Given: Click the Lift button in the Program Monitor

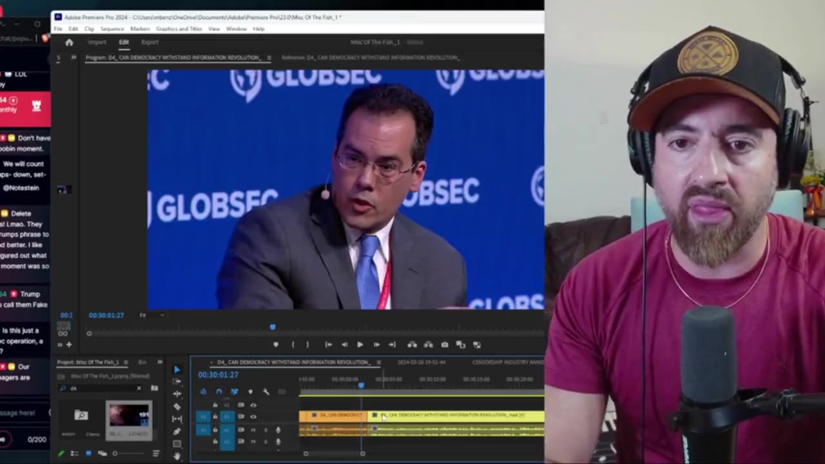Looking at the screenshot, I should 412,345.
